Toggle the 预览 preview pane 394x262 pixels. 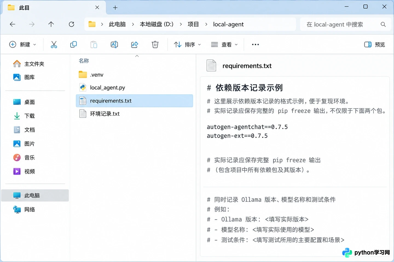(375, 44)
